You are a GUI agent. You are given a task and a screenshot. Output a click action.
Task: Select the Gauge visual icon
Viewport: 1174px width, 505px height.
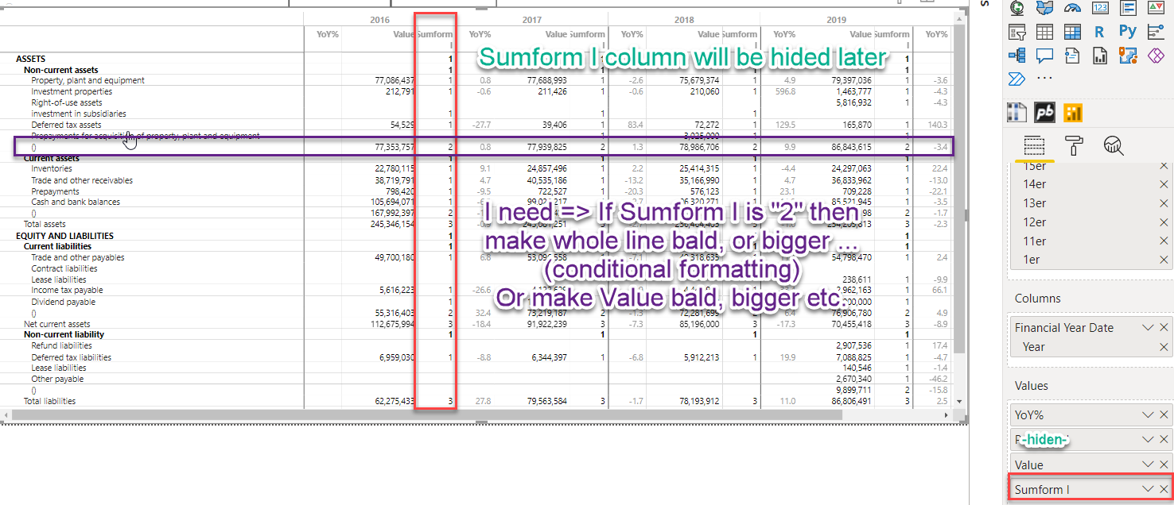coord(1072,7)
